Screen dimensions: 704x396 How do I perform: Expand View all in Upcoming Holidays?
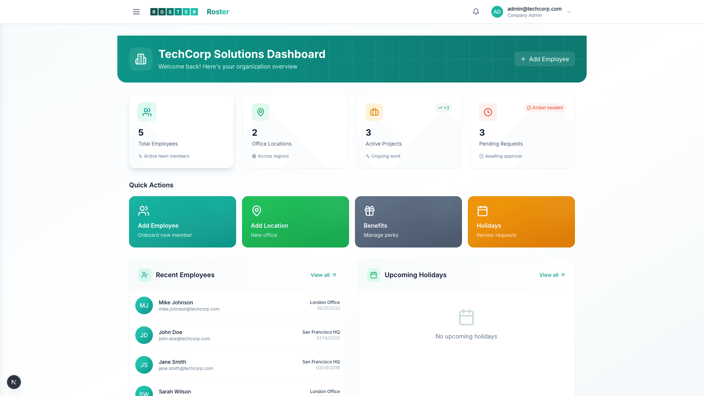[552, 275]
